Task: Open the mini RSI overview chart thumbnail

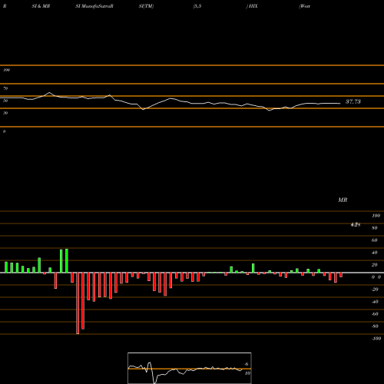Action: tap(190, 368)
